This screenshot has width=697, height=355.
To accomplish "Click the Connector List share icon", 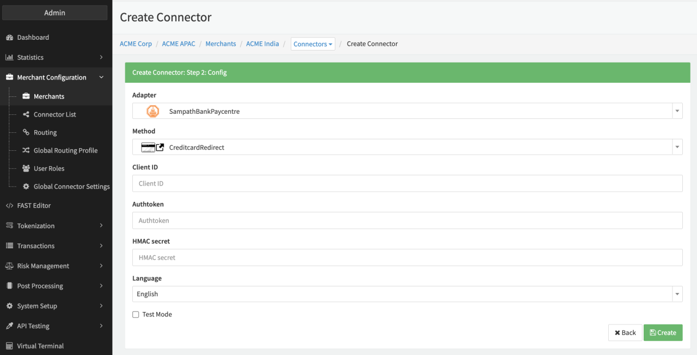I will [x=26, y=114].
